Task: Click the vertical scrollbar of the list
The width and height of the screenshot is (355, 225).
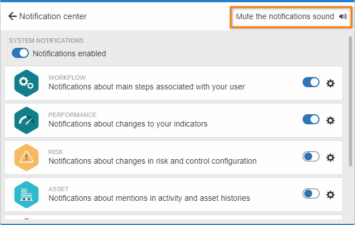Action: pyautogui.click(x=350, y=101)
